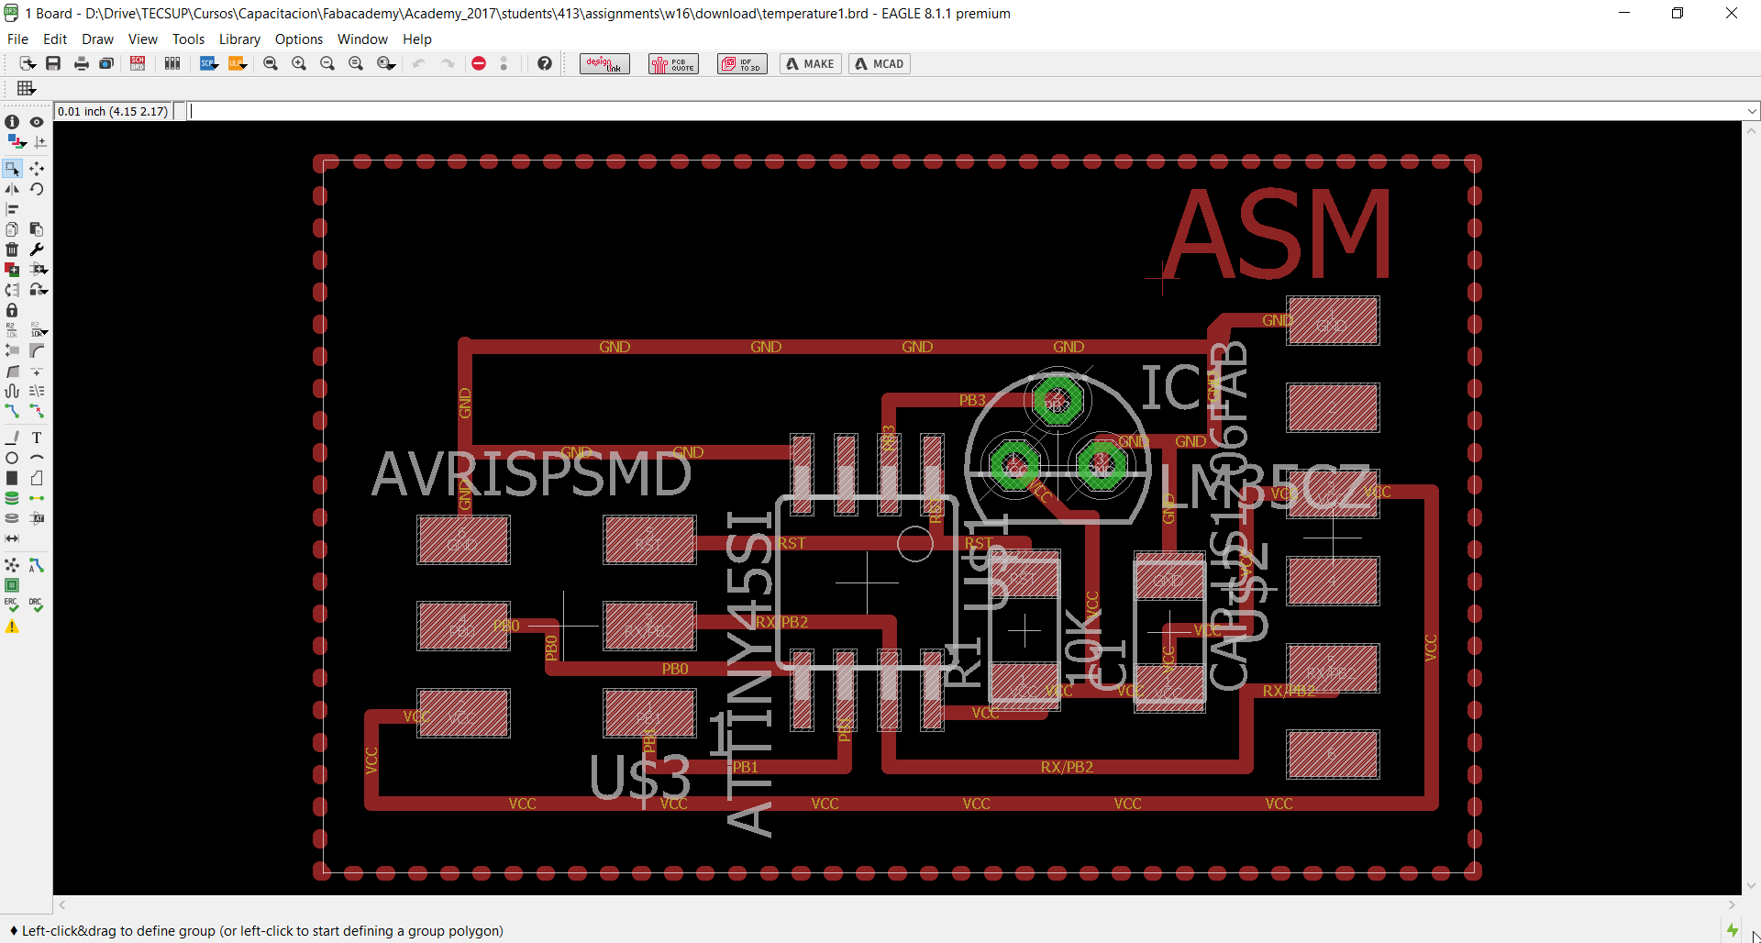Run the Ratsnest tool
Screen dimensions: 1761x943
pos(12,565)
